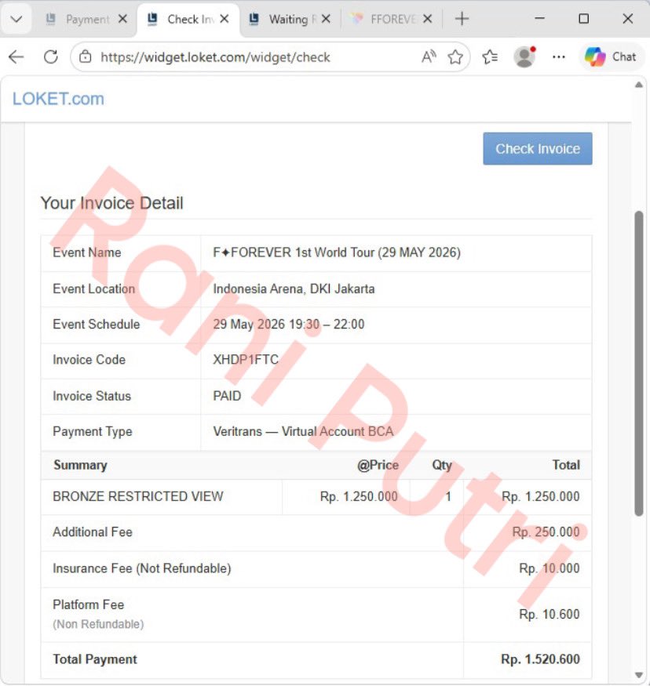650x686 pixels.
Task: Open a new browser tab
Action: [x=462, y=19]
